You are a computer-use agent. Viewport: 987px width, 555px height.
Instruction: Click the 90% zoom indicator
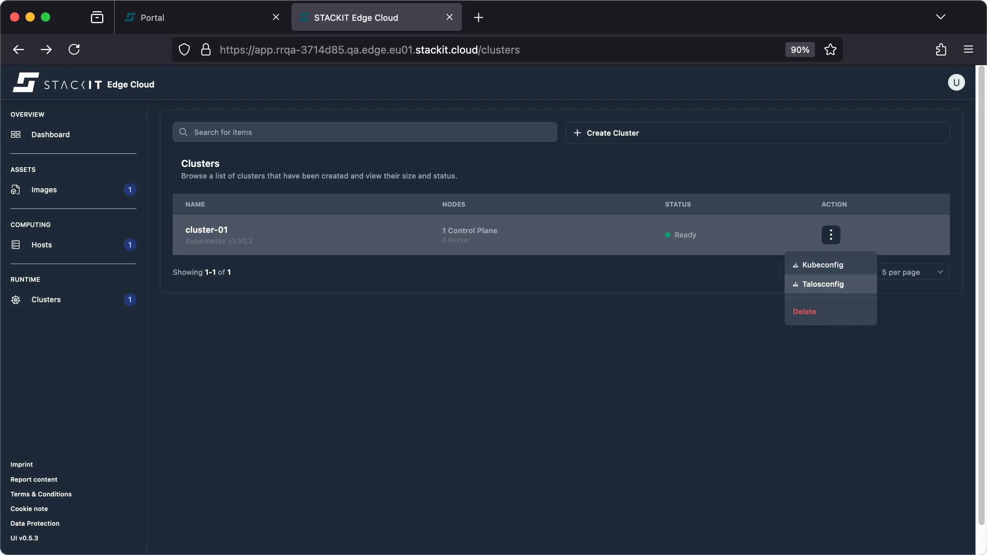tap(799, 49)
